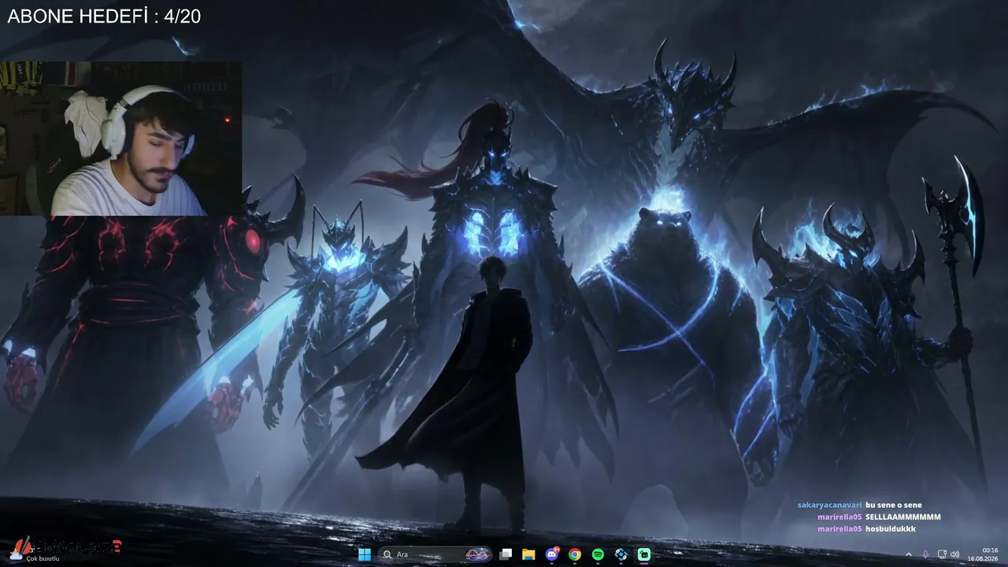Open Task View from the taskbar

[x=506, y=554]
